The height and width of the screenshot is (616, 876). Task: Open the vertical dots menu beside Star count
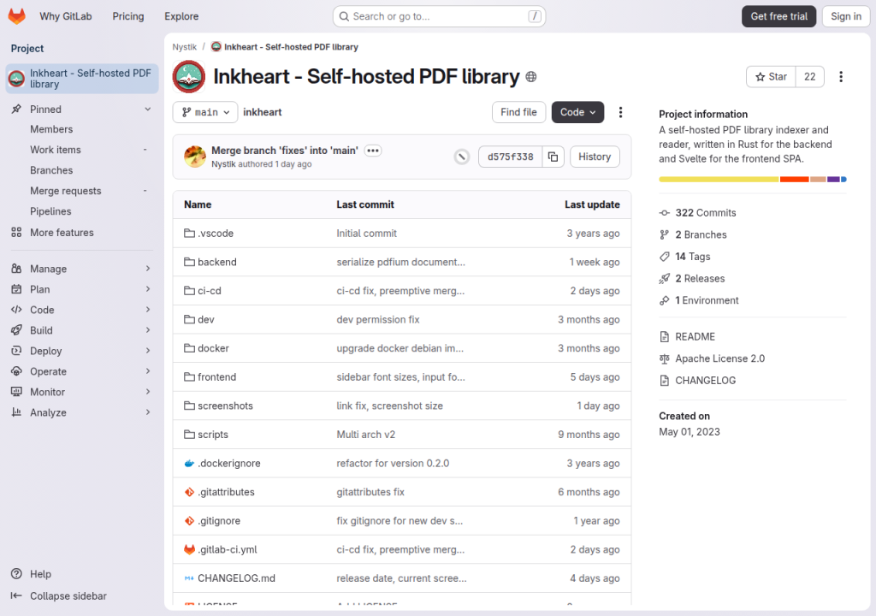[x=841, y=77]
